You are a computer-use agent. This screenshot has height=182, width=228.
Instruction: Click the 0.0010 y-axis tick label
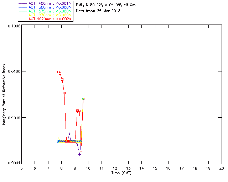[x=14, y=118]
